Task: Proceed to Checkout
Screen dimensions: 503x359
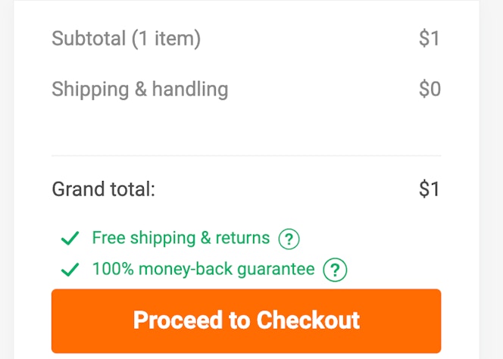Action: 246,321
